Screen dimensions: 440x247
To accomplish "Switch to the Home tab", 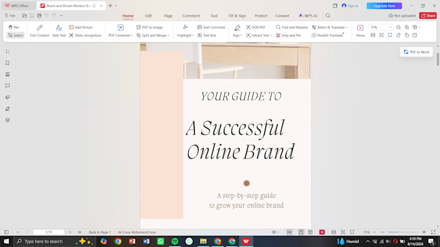I will [128, 15].
